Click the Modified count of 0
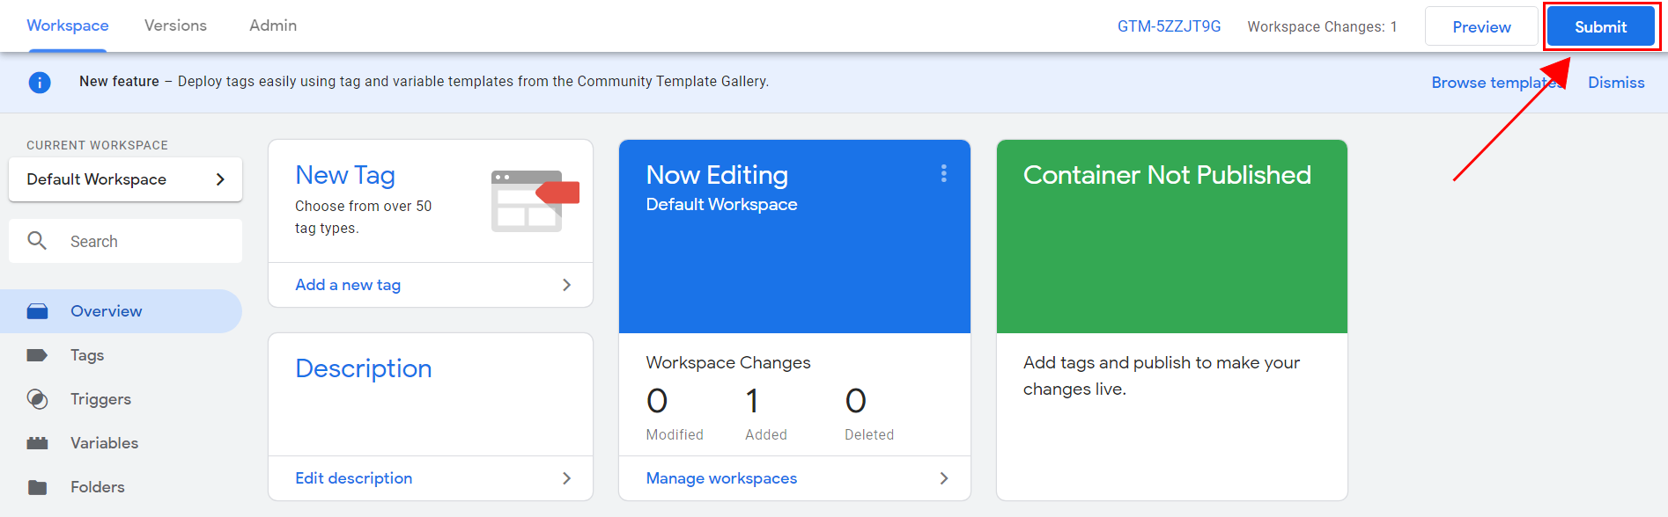The image size is (1668, 517). click(x=657, y=402)
